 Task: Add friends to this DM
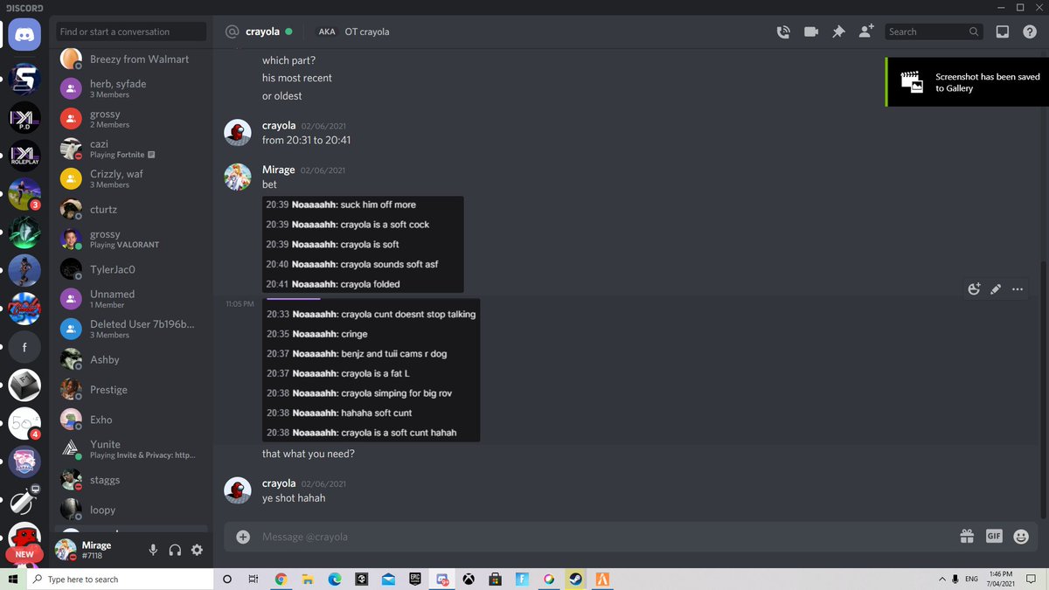click(x=865, y=31)
